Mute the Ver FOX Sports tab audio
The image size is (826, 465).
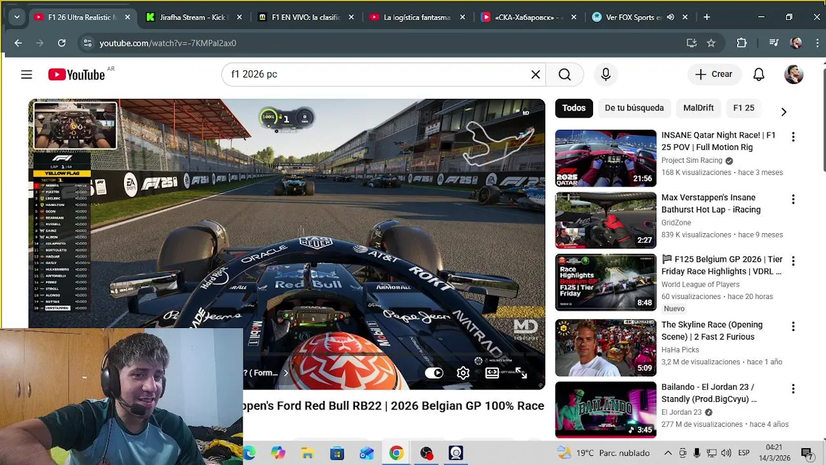670,17
